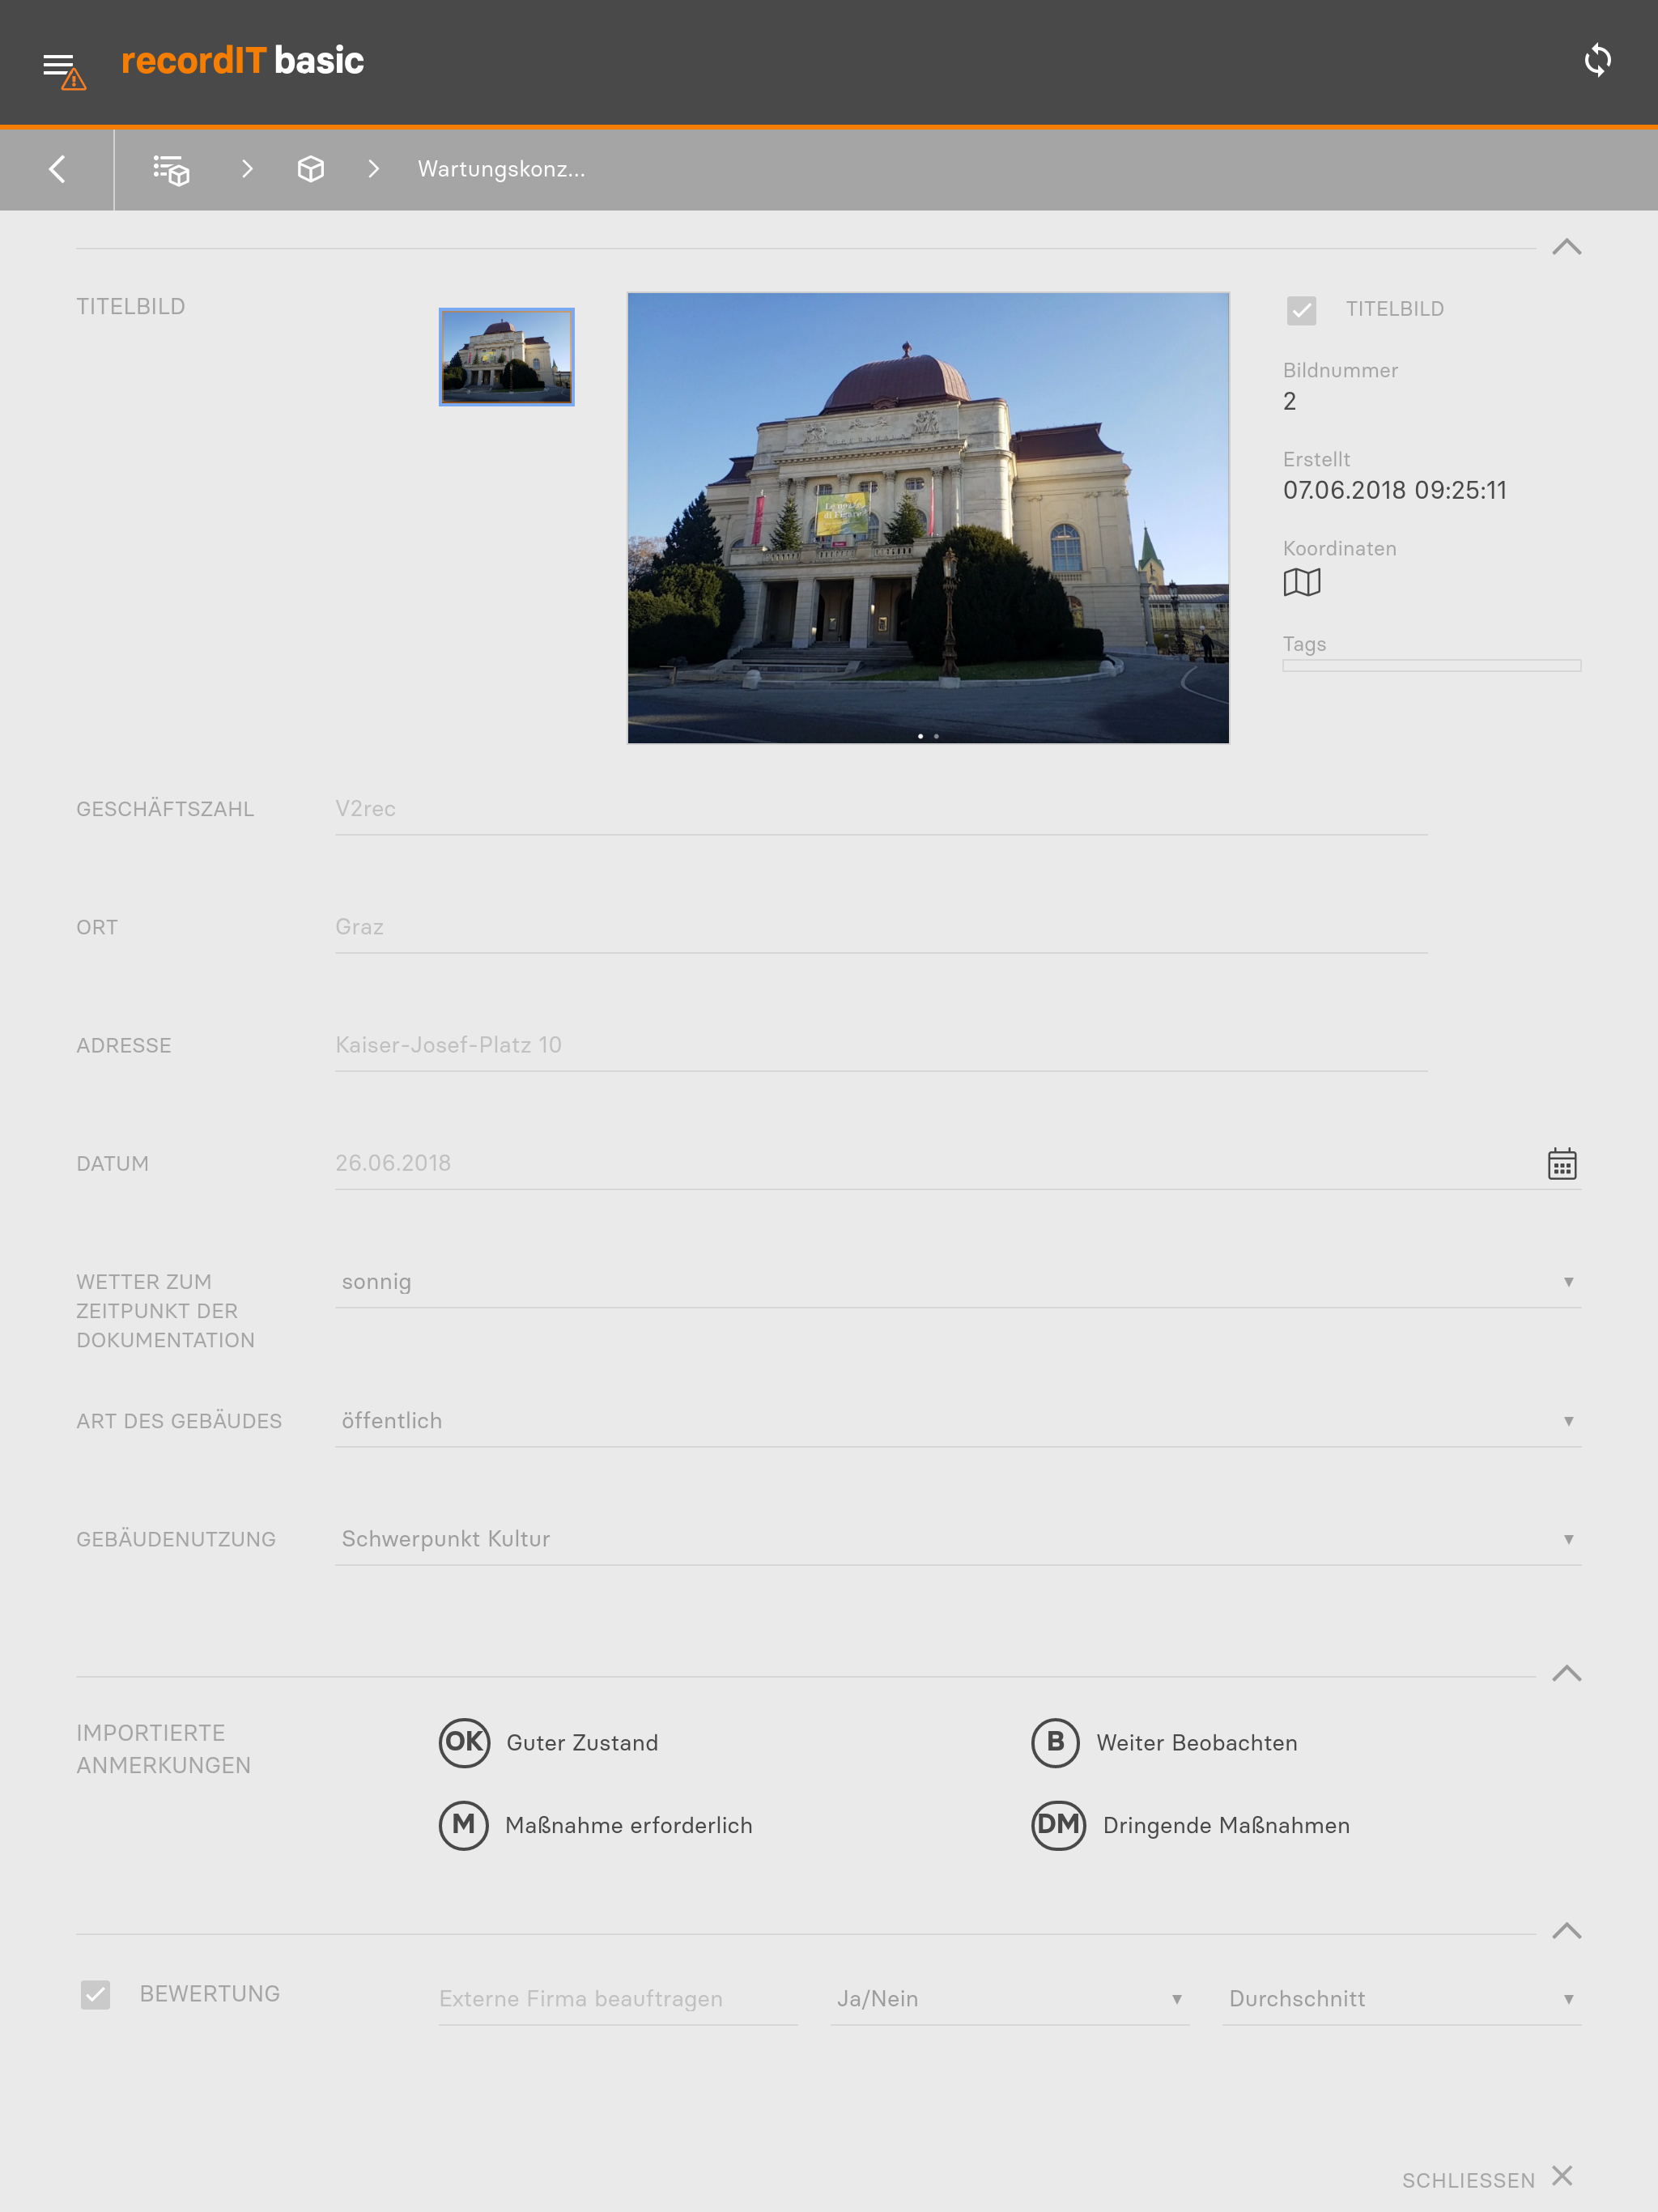
Task: Select the B Weiter Beobachten marker
Action: click(x=1055, y=1743)
